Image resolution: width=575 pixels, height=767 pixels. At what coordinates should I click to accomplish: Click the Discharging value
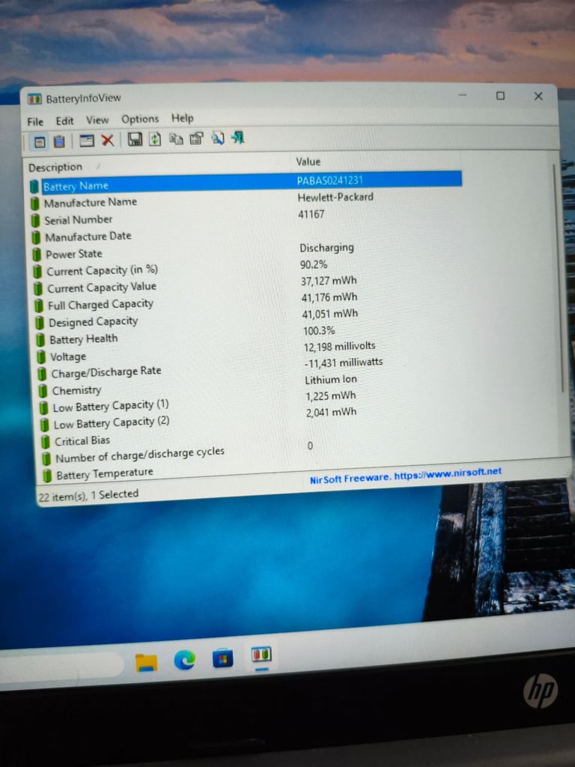326,247
